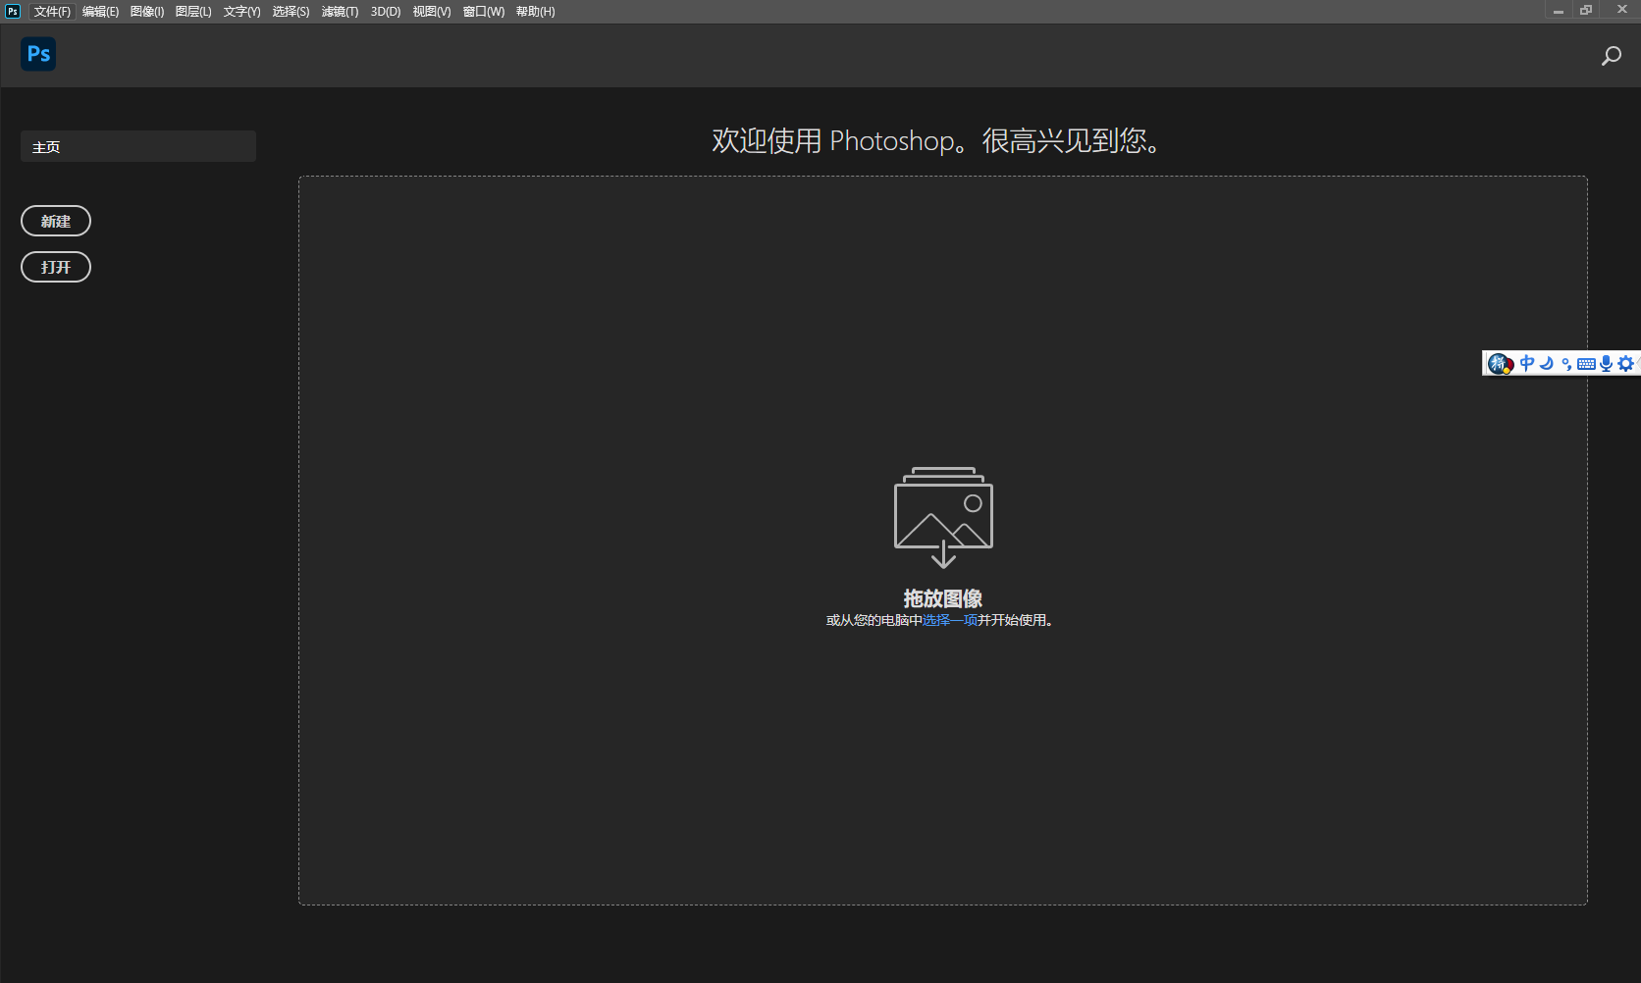Toggle Chinese/English punctuation mode
This screenshot has height=983, width=1641.
point(1565,363)
